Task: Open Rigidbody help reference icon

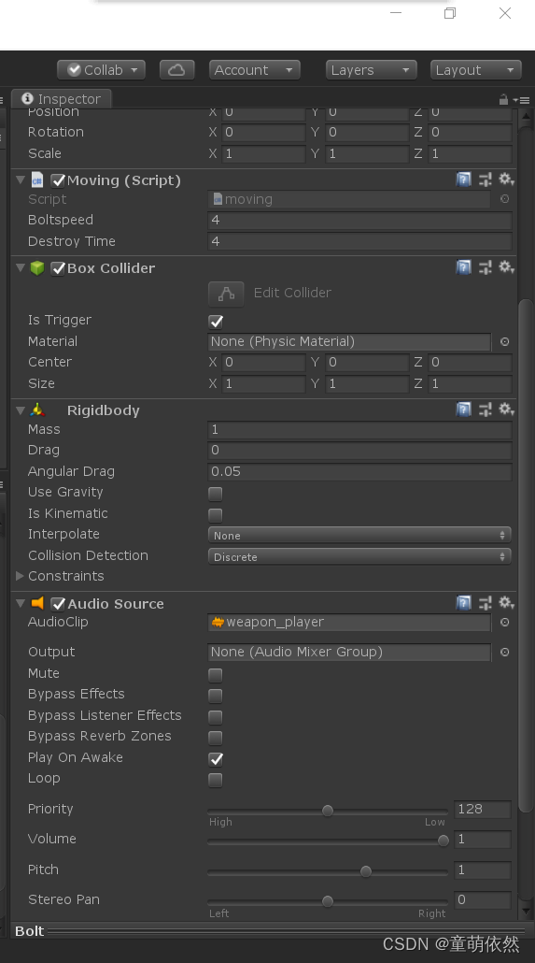Action: pos(464,410)
